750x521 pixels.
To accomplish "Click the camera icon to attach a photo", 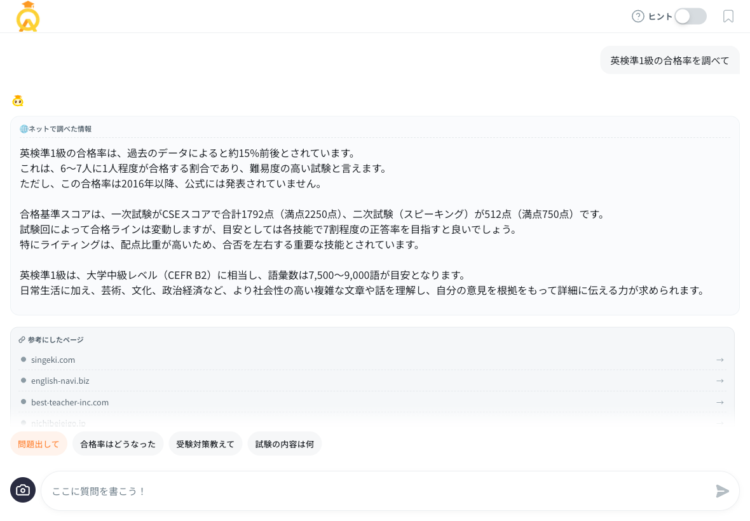I will coord(23,490).
